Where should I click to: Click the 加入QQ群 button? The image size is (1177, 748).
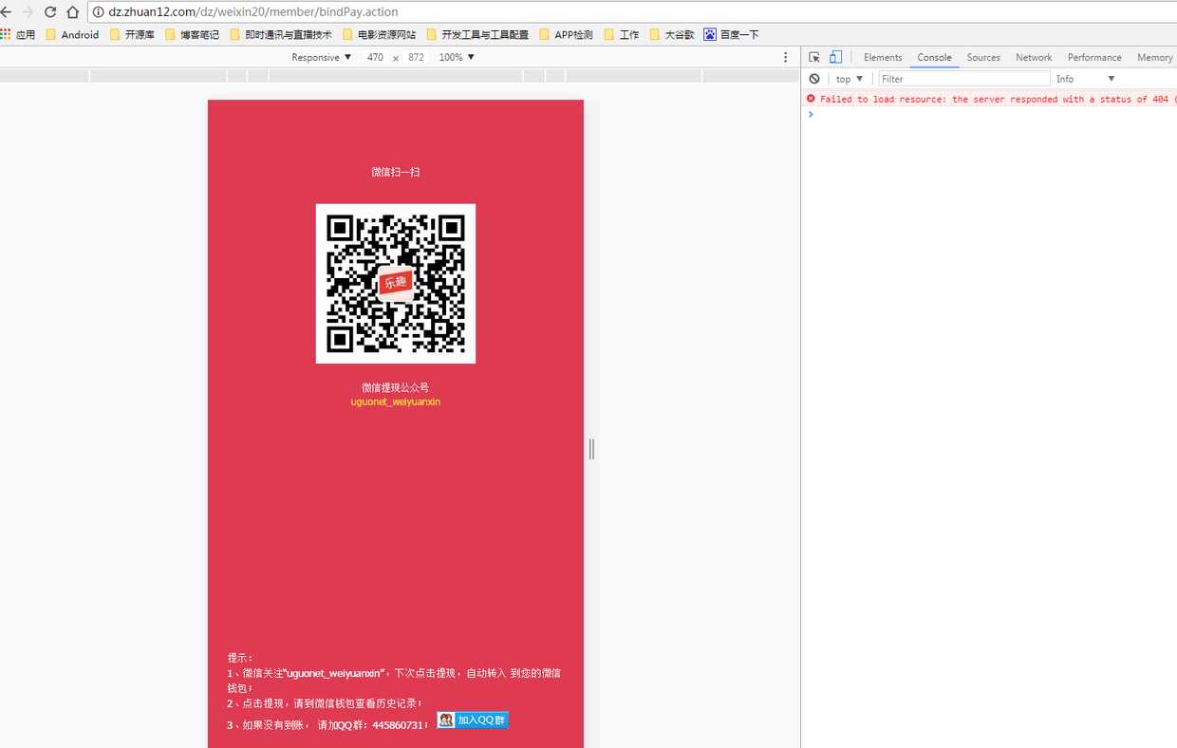pyautogui.click(x=473, y=720)
